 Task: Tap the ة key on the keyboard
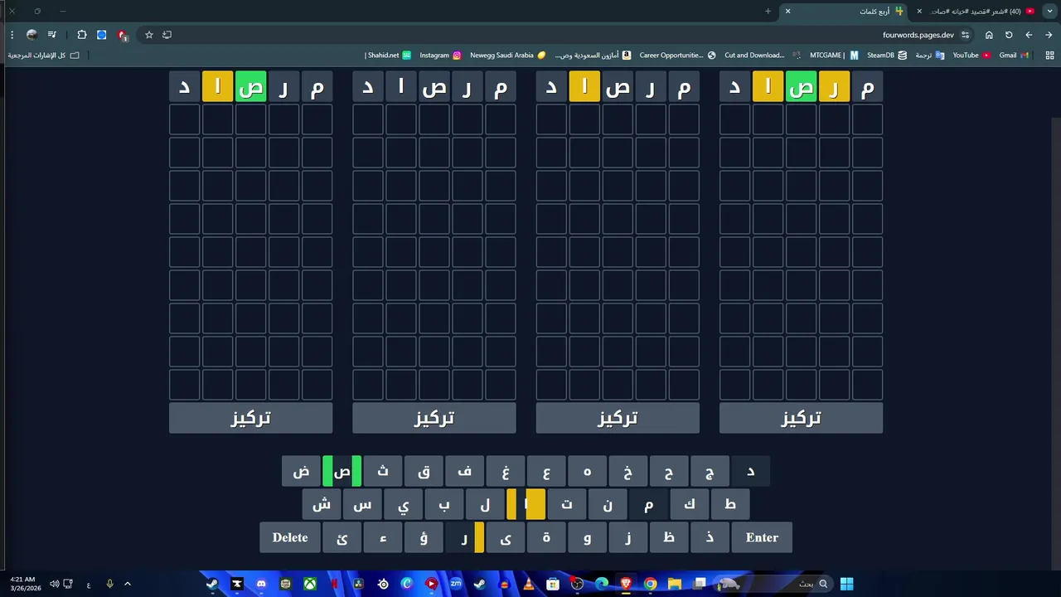(x=546, y=537)
